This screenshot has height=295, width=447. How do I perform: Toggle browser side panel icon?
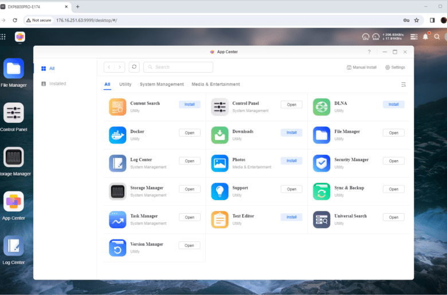[432, 20]
